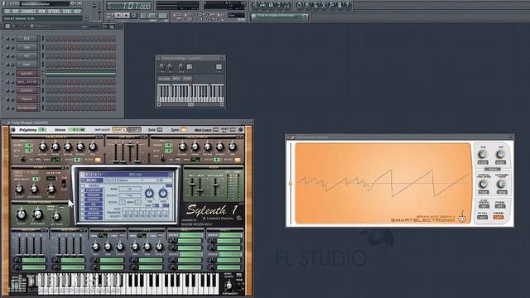Screen dimensions: 530x298
Task: Click Filter A cutoff knob in Sylenth1
Action: [19, 190]
